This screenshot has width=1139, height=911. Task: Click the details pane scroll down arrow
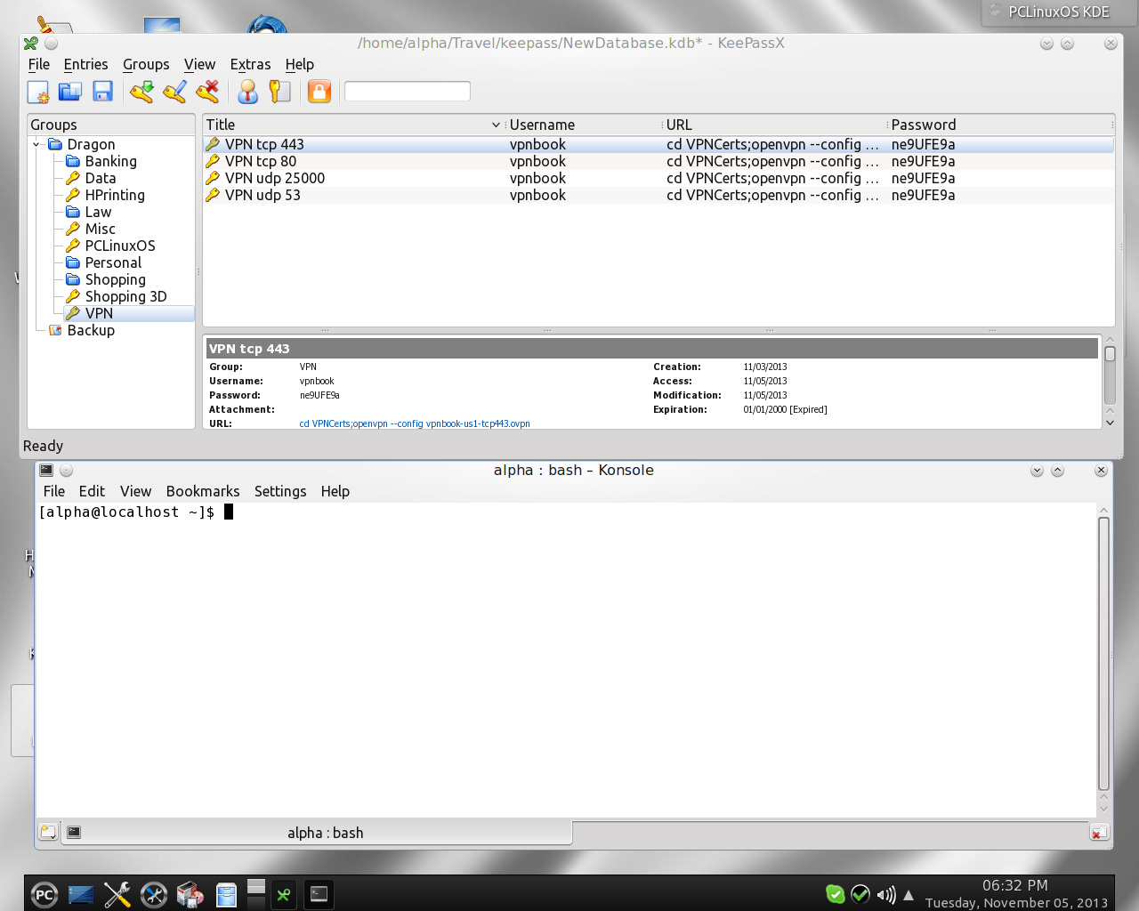(x=1110, y=423)
